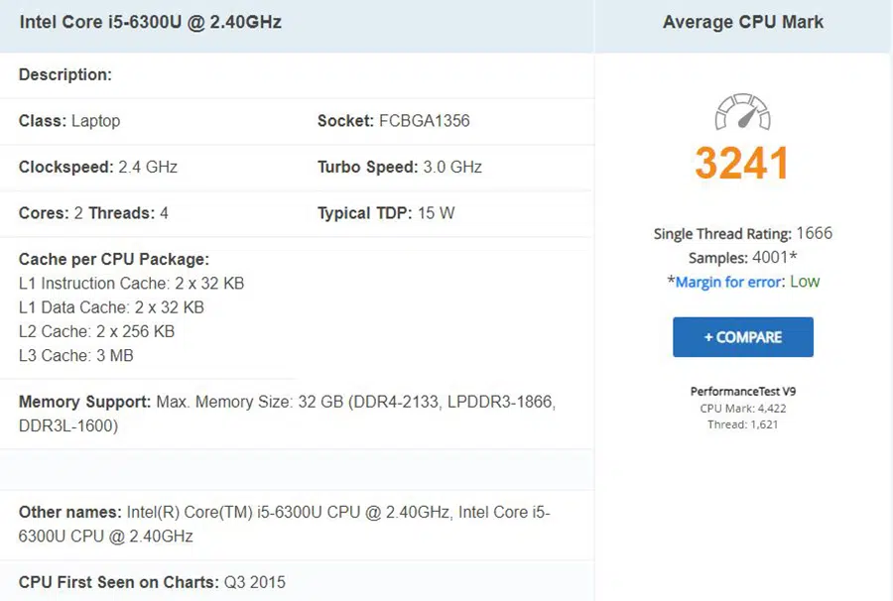The width and height of the screenshot is (893, 601).
Task: Click the L1 Instruction Cache line
Action: tap(131, 284)
